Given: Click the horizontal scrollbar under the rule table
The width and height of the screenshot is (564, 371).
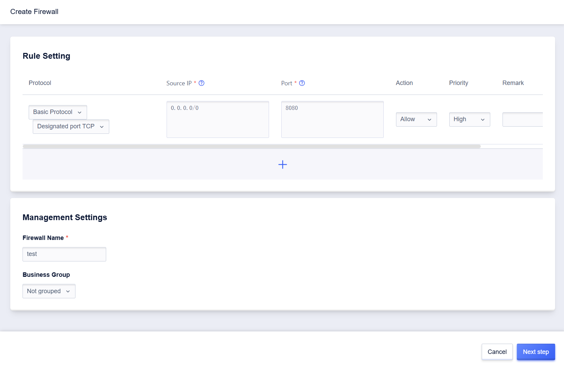Looking at the screenshot, I should (252, 146).
